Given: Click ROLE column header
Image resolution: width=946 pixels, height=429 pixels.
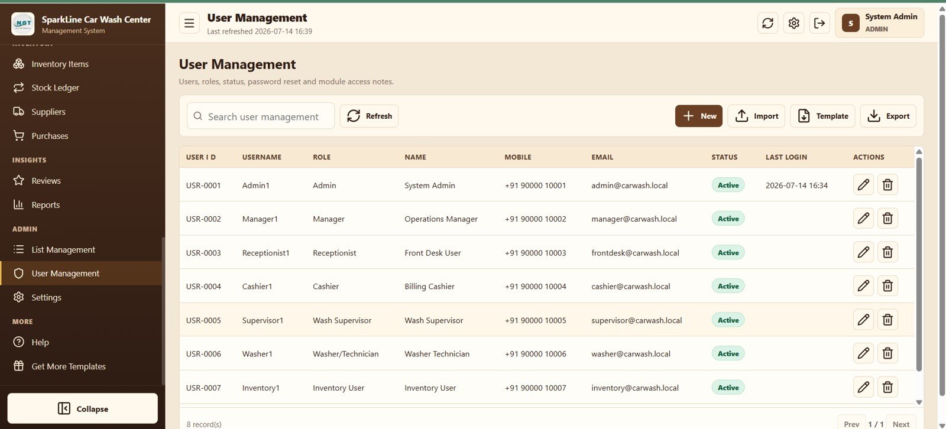Looking at the screenshot, I should (x=322, y=157).
